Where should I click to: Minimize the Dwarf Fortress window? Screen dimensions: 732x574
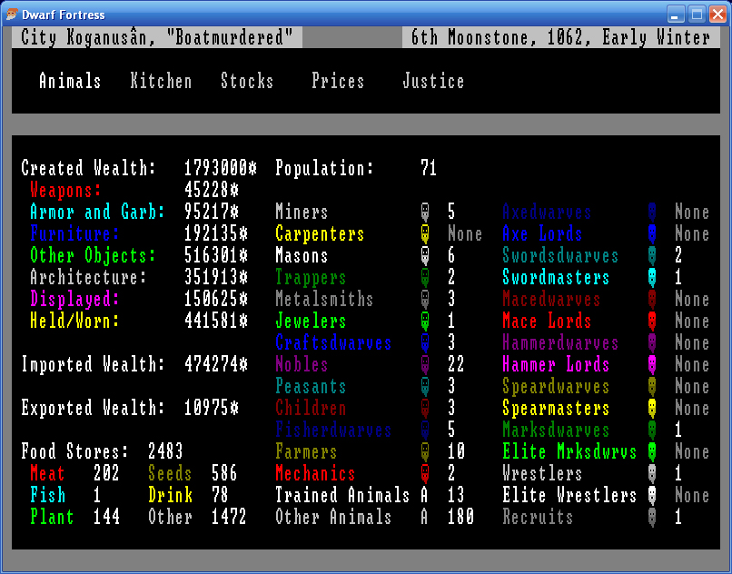(x=675, y=14)
